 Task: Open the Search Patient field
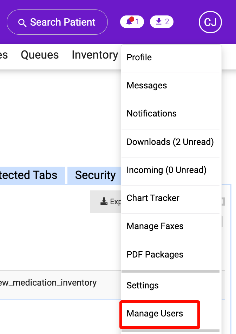[x=57, y=22]
